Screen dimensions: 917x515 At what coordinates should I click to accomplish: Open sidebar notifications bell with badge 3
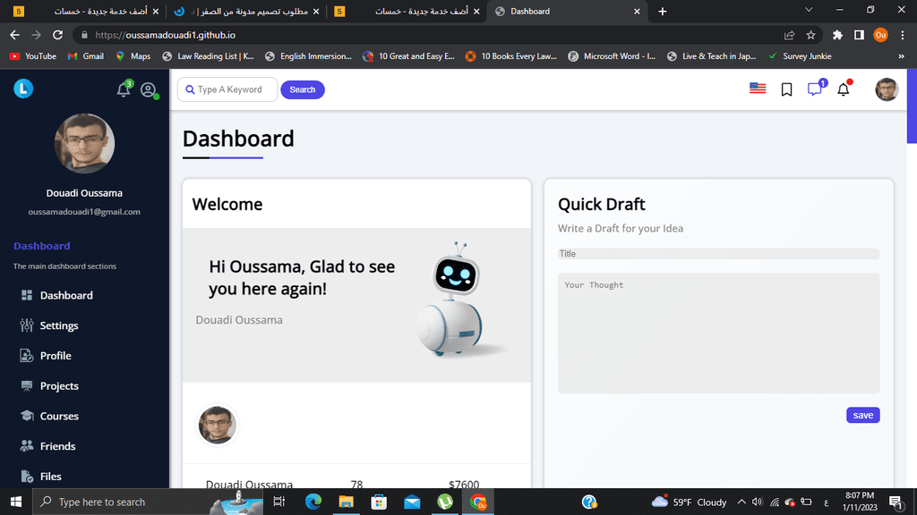click(124, 89)
